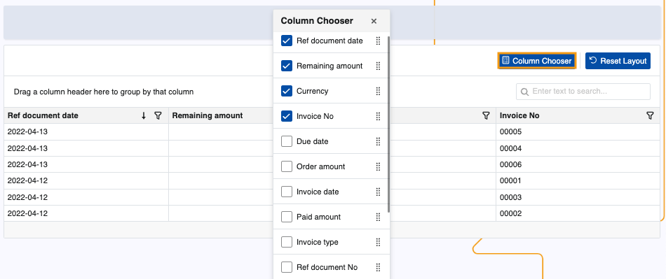Select invoice cell 00002
666x279 pixels.
pyautogui.click(x=578, y=213)
